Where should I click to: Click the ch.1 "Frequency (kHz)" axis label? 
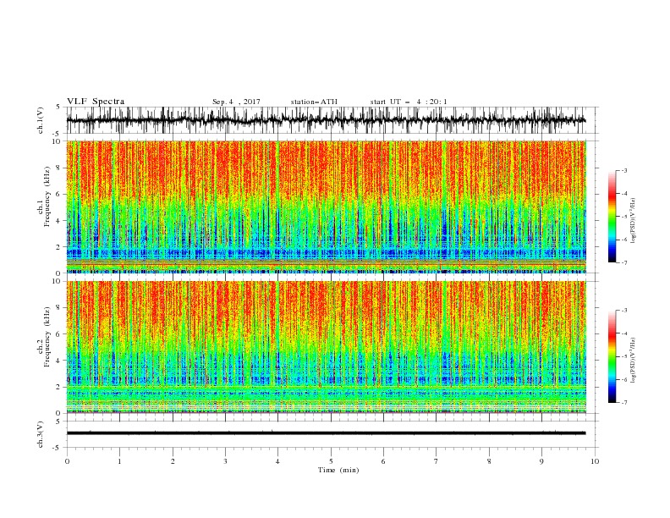[x=47, y=196]
